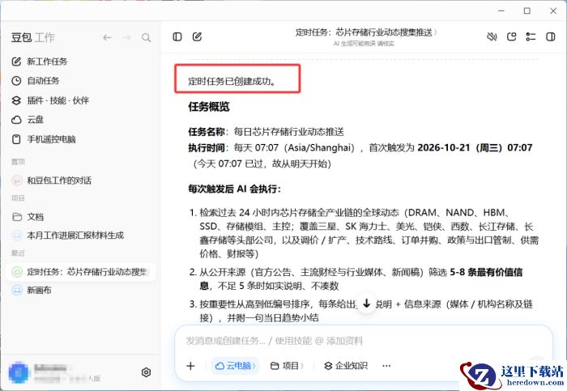567x391 pixels.
Task: Open the sidebar search magnifier
Action: tap(146, 37)
